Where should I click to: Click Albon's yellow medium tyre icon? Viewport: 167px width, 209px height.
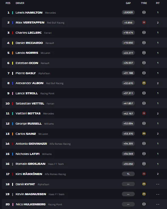pos(144,83)
